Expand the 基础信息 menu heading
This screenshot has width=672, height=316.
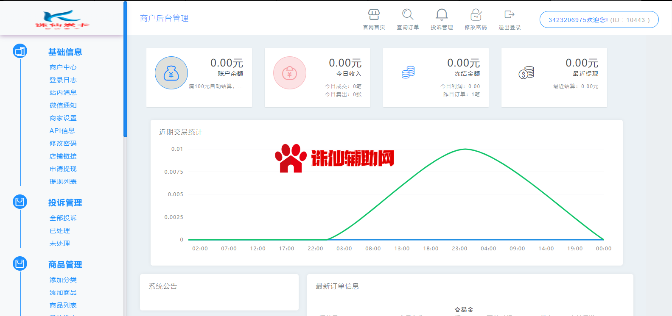[x=65, y=52]
